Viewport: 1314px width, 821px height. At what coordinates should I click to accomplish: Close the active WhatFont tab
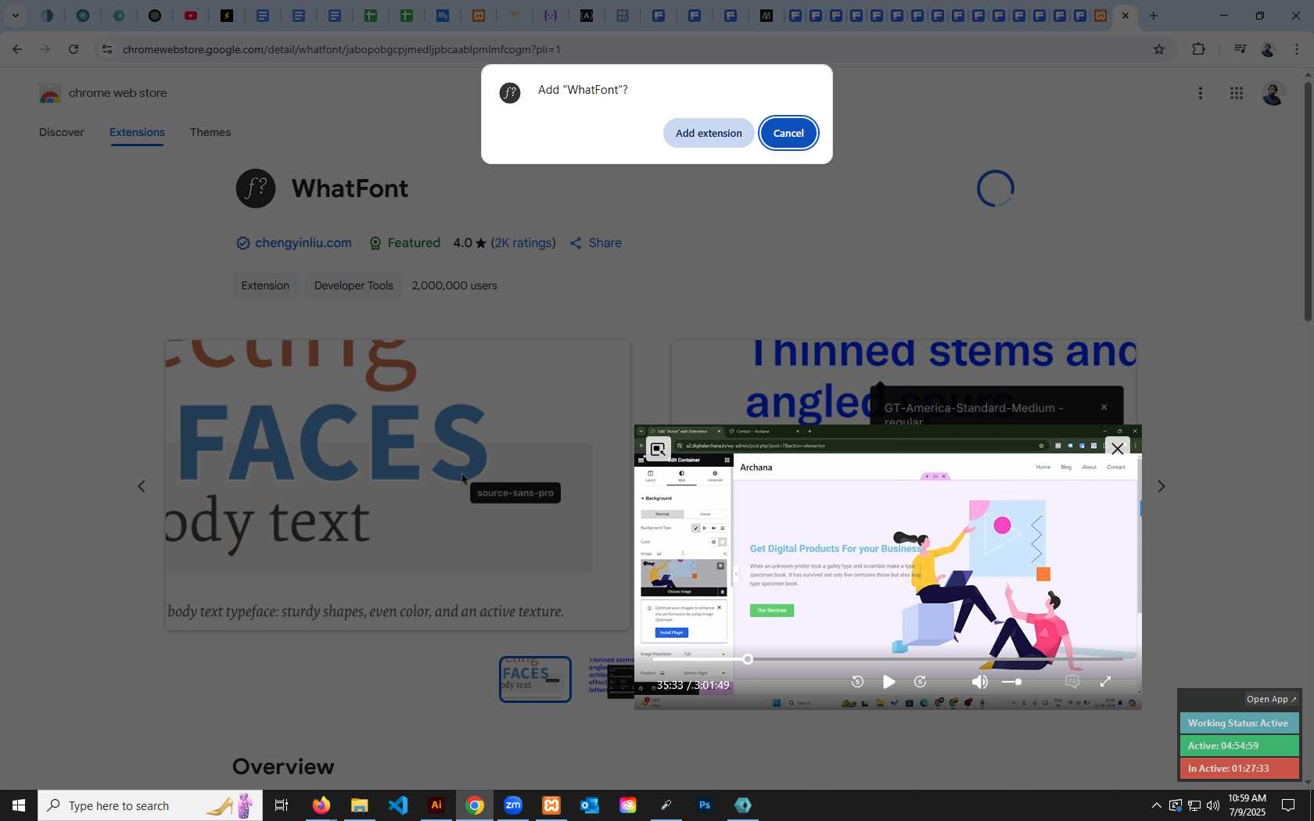(1125, 16)
